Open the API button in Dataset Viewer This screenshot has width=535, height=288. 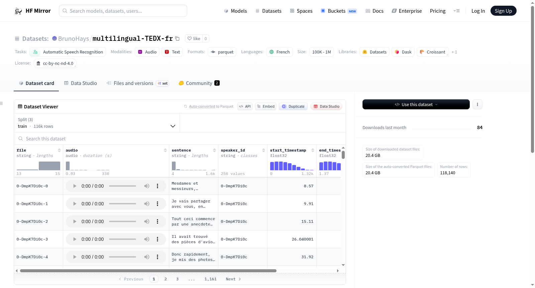pos(245,106)
